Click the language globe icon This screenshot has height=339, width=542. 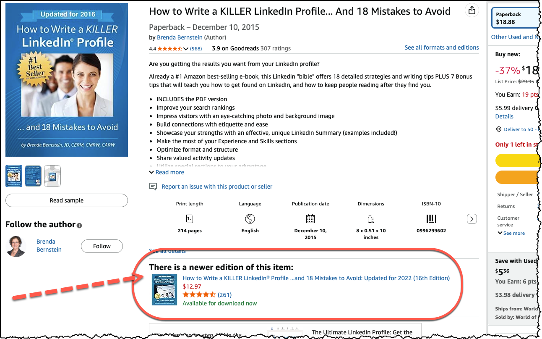click(250, 219)
